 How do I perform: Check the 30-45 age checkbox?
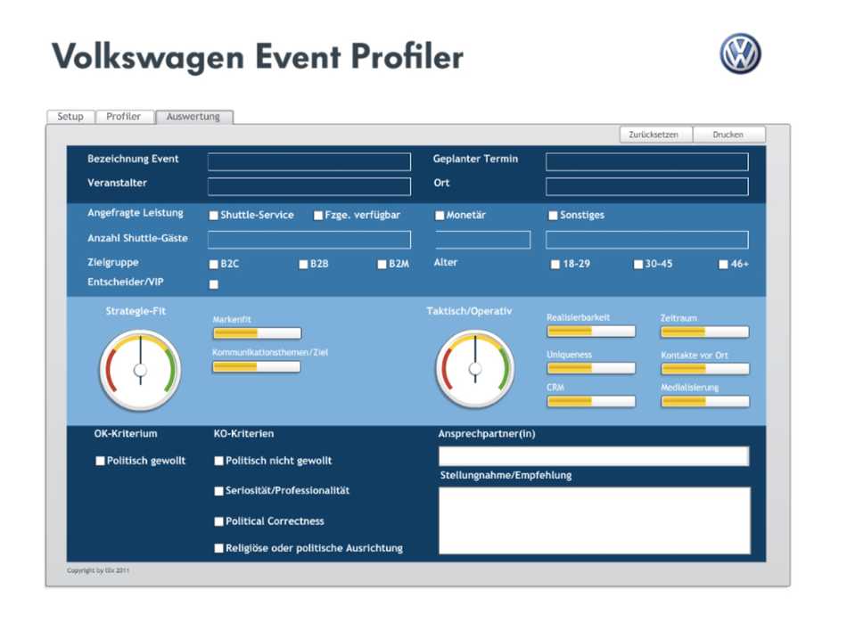pos(638,264)
